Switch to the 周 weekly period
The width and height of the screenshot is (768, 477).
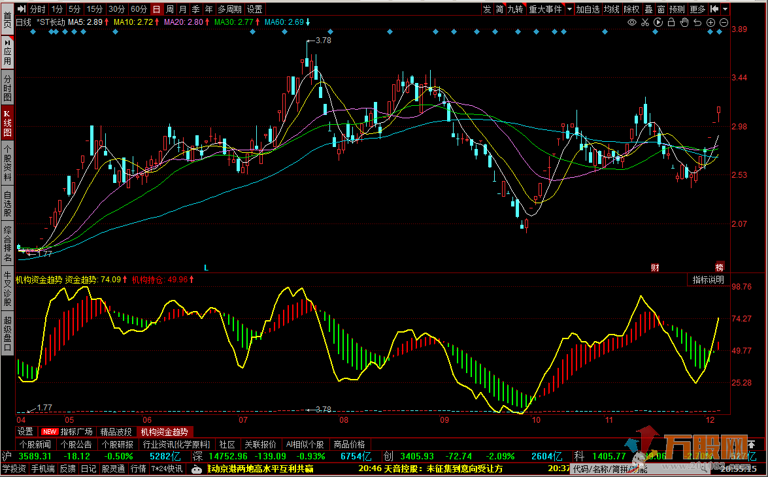(169, 8)
